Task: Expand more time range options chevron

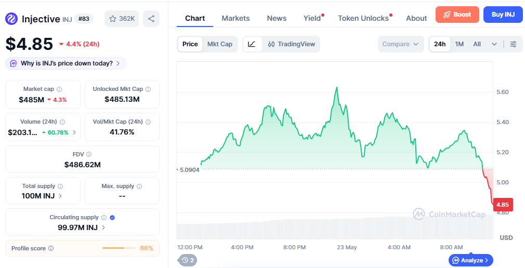Action: click(494, 44)
